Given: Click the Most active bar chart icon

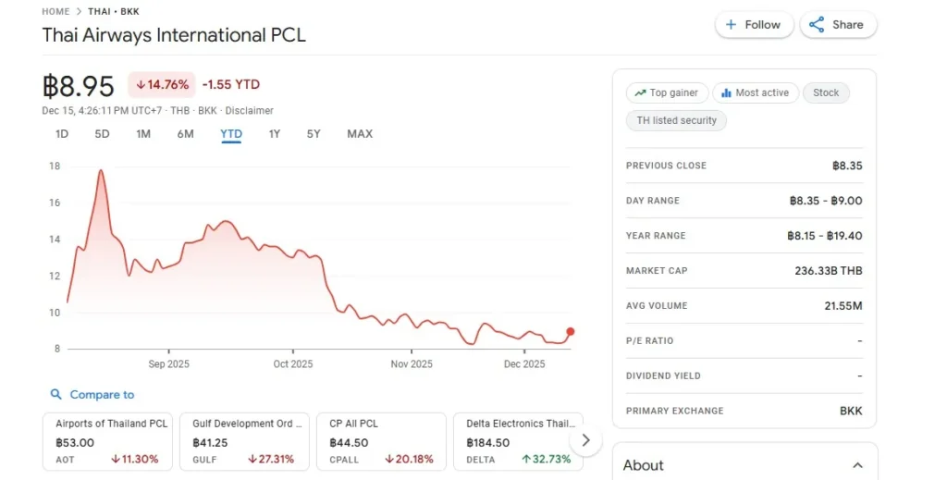Looking at the screenshot, I should coord(726,92).
